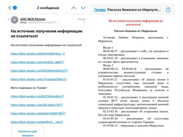Viewport: 183px width, 137px height.
Task: Tap 'Видео 1' label in document
Action: coord(108,48)
